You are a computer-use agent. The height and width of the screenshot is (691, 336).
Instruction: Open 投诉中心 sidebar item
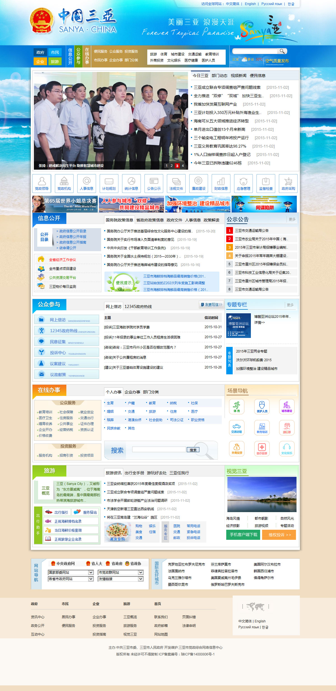(67, 352)
